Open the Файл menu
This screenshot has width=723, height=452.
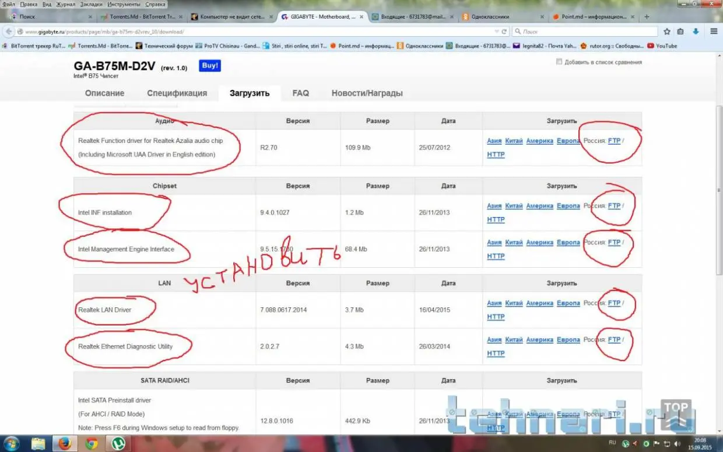[x=9, y=4]
